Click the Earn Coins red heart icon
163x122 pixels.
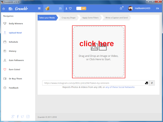click(5, 70)
